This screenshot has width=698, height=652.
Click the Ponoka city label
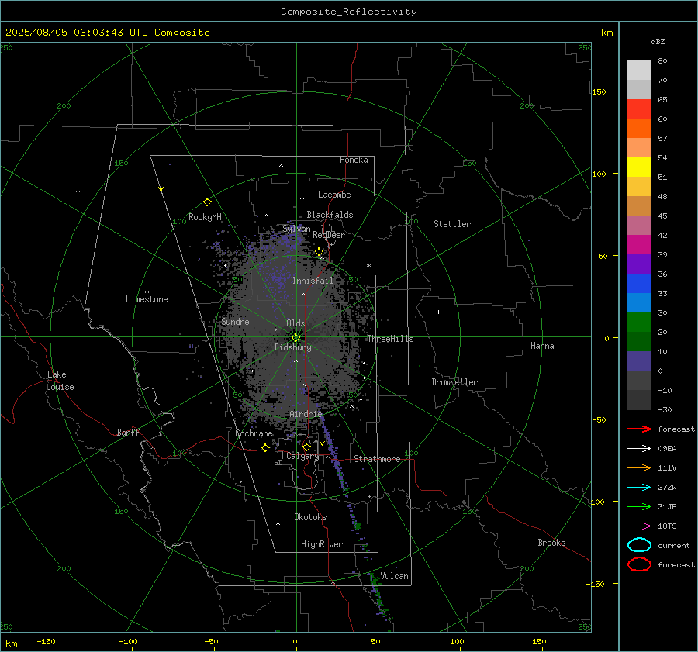coord(354,160)
